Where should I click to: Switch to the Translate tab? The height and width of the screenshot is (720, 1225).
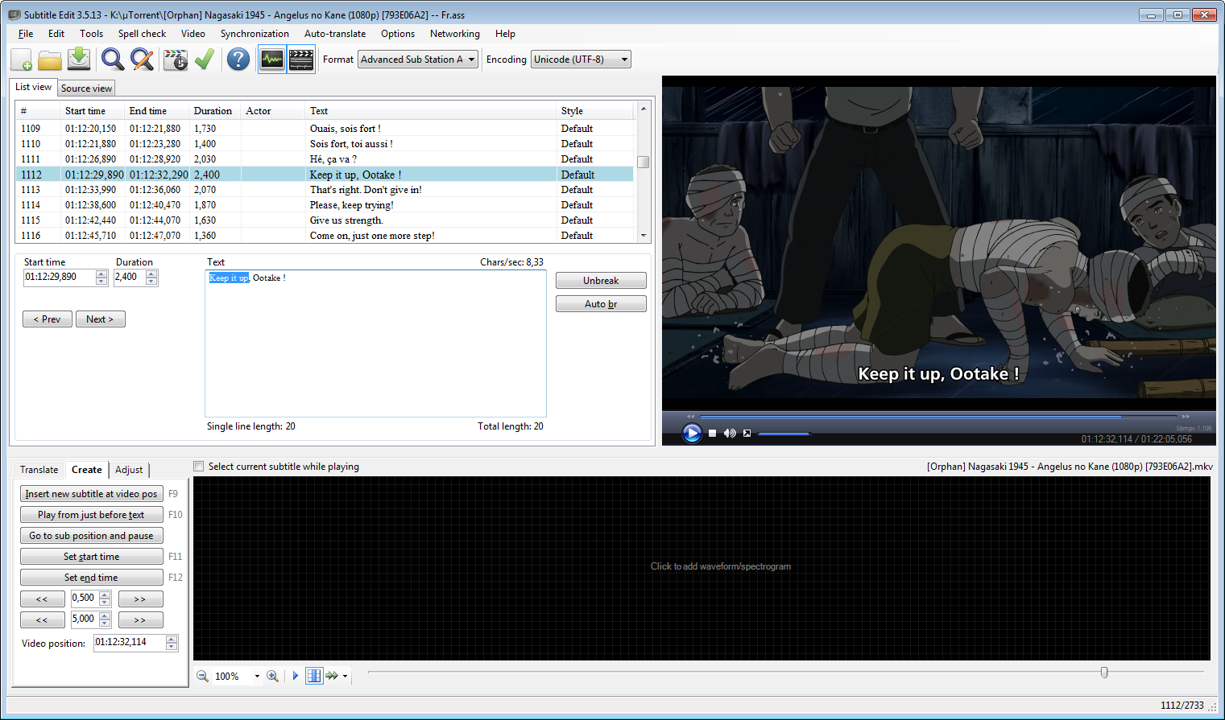tap(39, 470)
